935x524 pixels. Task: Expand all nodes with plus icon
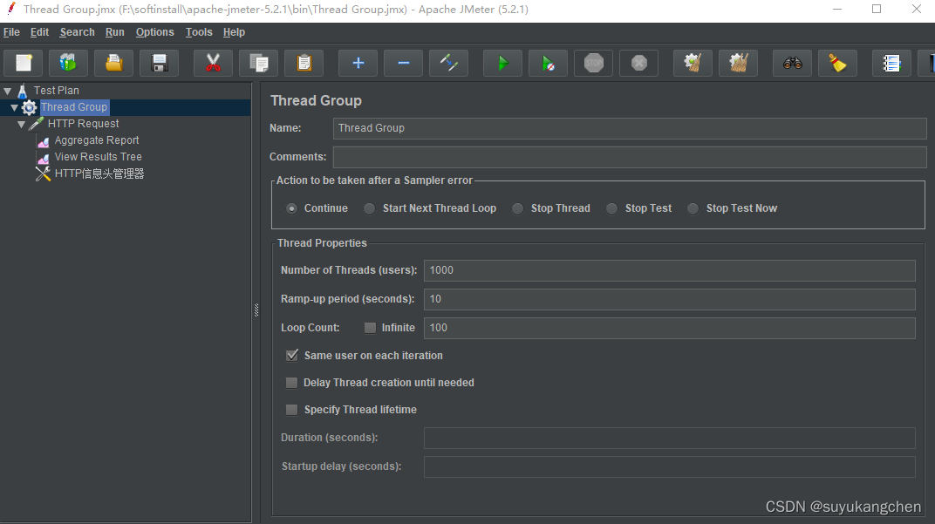[358, 63]
